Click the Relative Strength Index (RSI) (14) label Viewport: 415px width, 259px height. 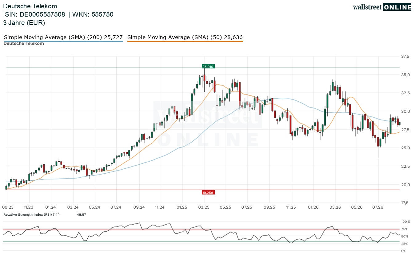click(x=31, y=214)
